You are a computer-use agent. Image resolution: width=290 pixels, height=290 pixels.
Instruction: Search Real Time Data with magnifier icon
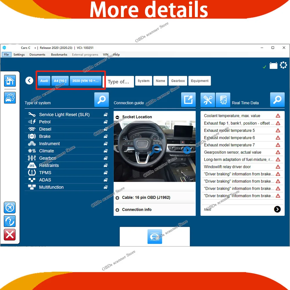click(277, 100)
